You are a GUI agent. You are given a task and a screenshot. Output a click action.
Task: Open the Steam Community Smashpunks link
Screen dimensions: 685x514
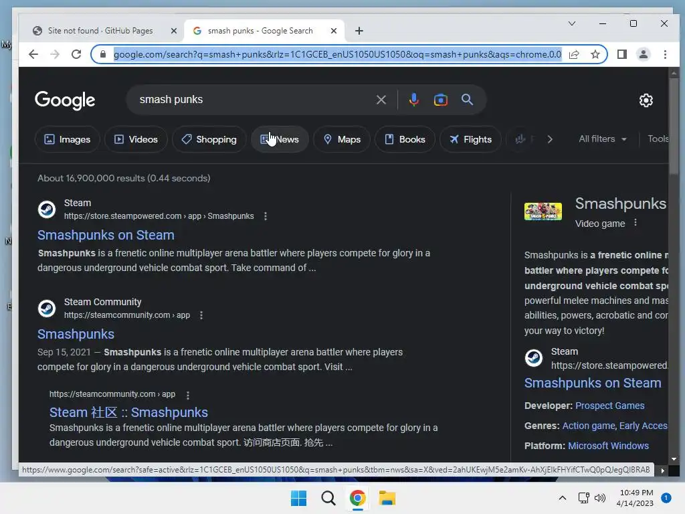76,335
